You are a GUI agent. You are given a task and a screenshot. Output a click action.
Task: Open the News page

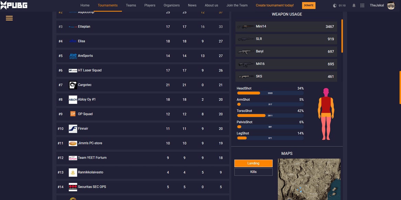[192, 5]
